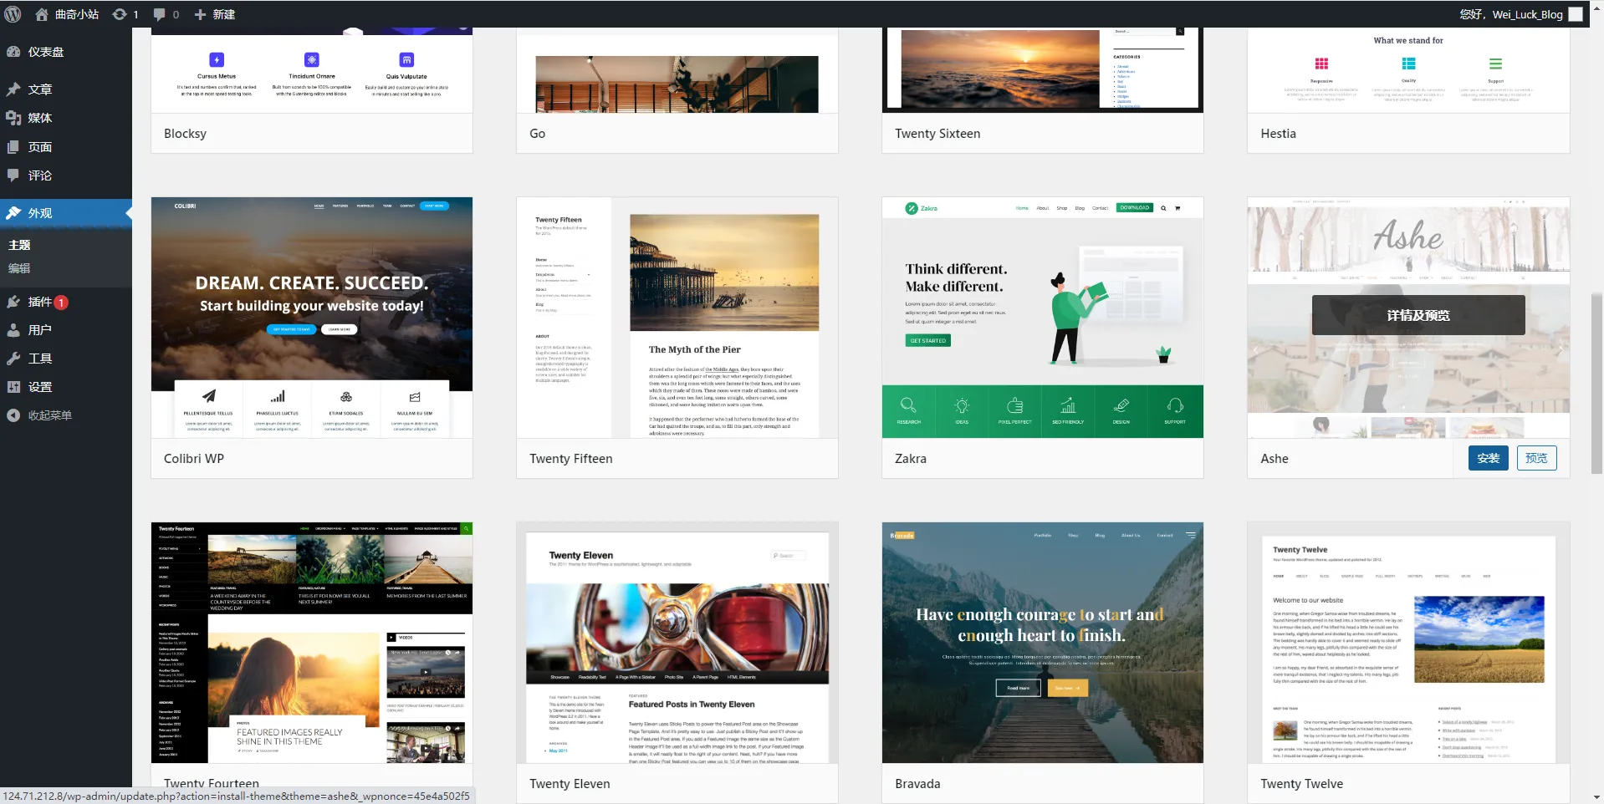This screenshot has width=1604, height=804.
Task: Open the 仪表盘 menu label
Action: pos(46,52)
